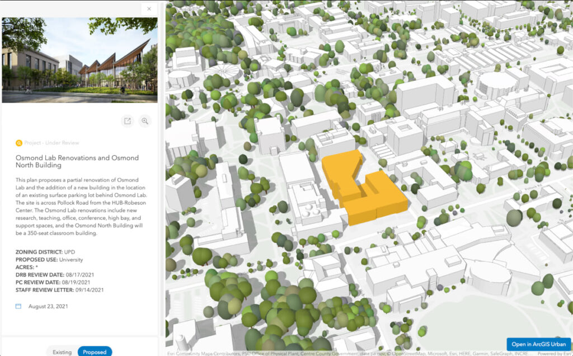Click Powered by Esri attribution
Screen dimensions: 573x356
tap(554, 353)
